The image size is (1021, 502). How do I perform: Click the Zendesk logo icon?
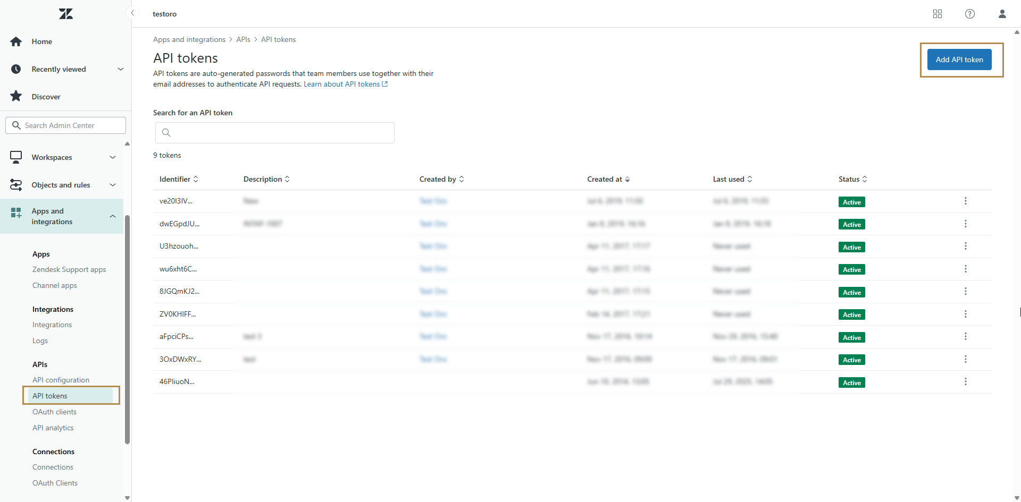(66, 14)
